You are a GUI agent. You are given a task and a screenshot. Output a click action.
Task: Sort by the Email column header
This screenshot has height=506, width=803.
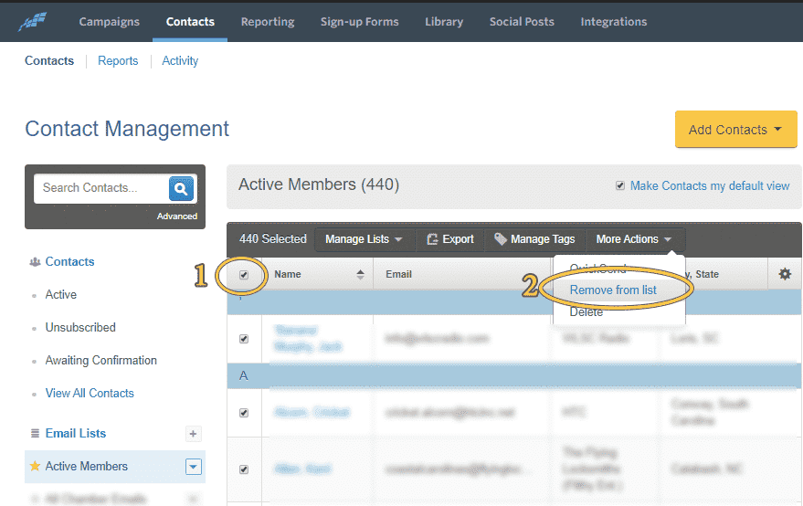tap(398, 275)
